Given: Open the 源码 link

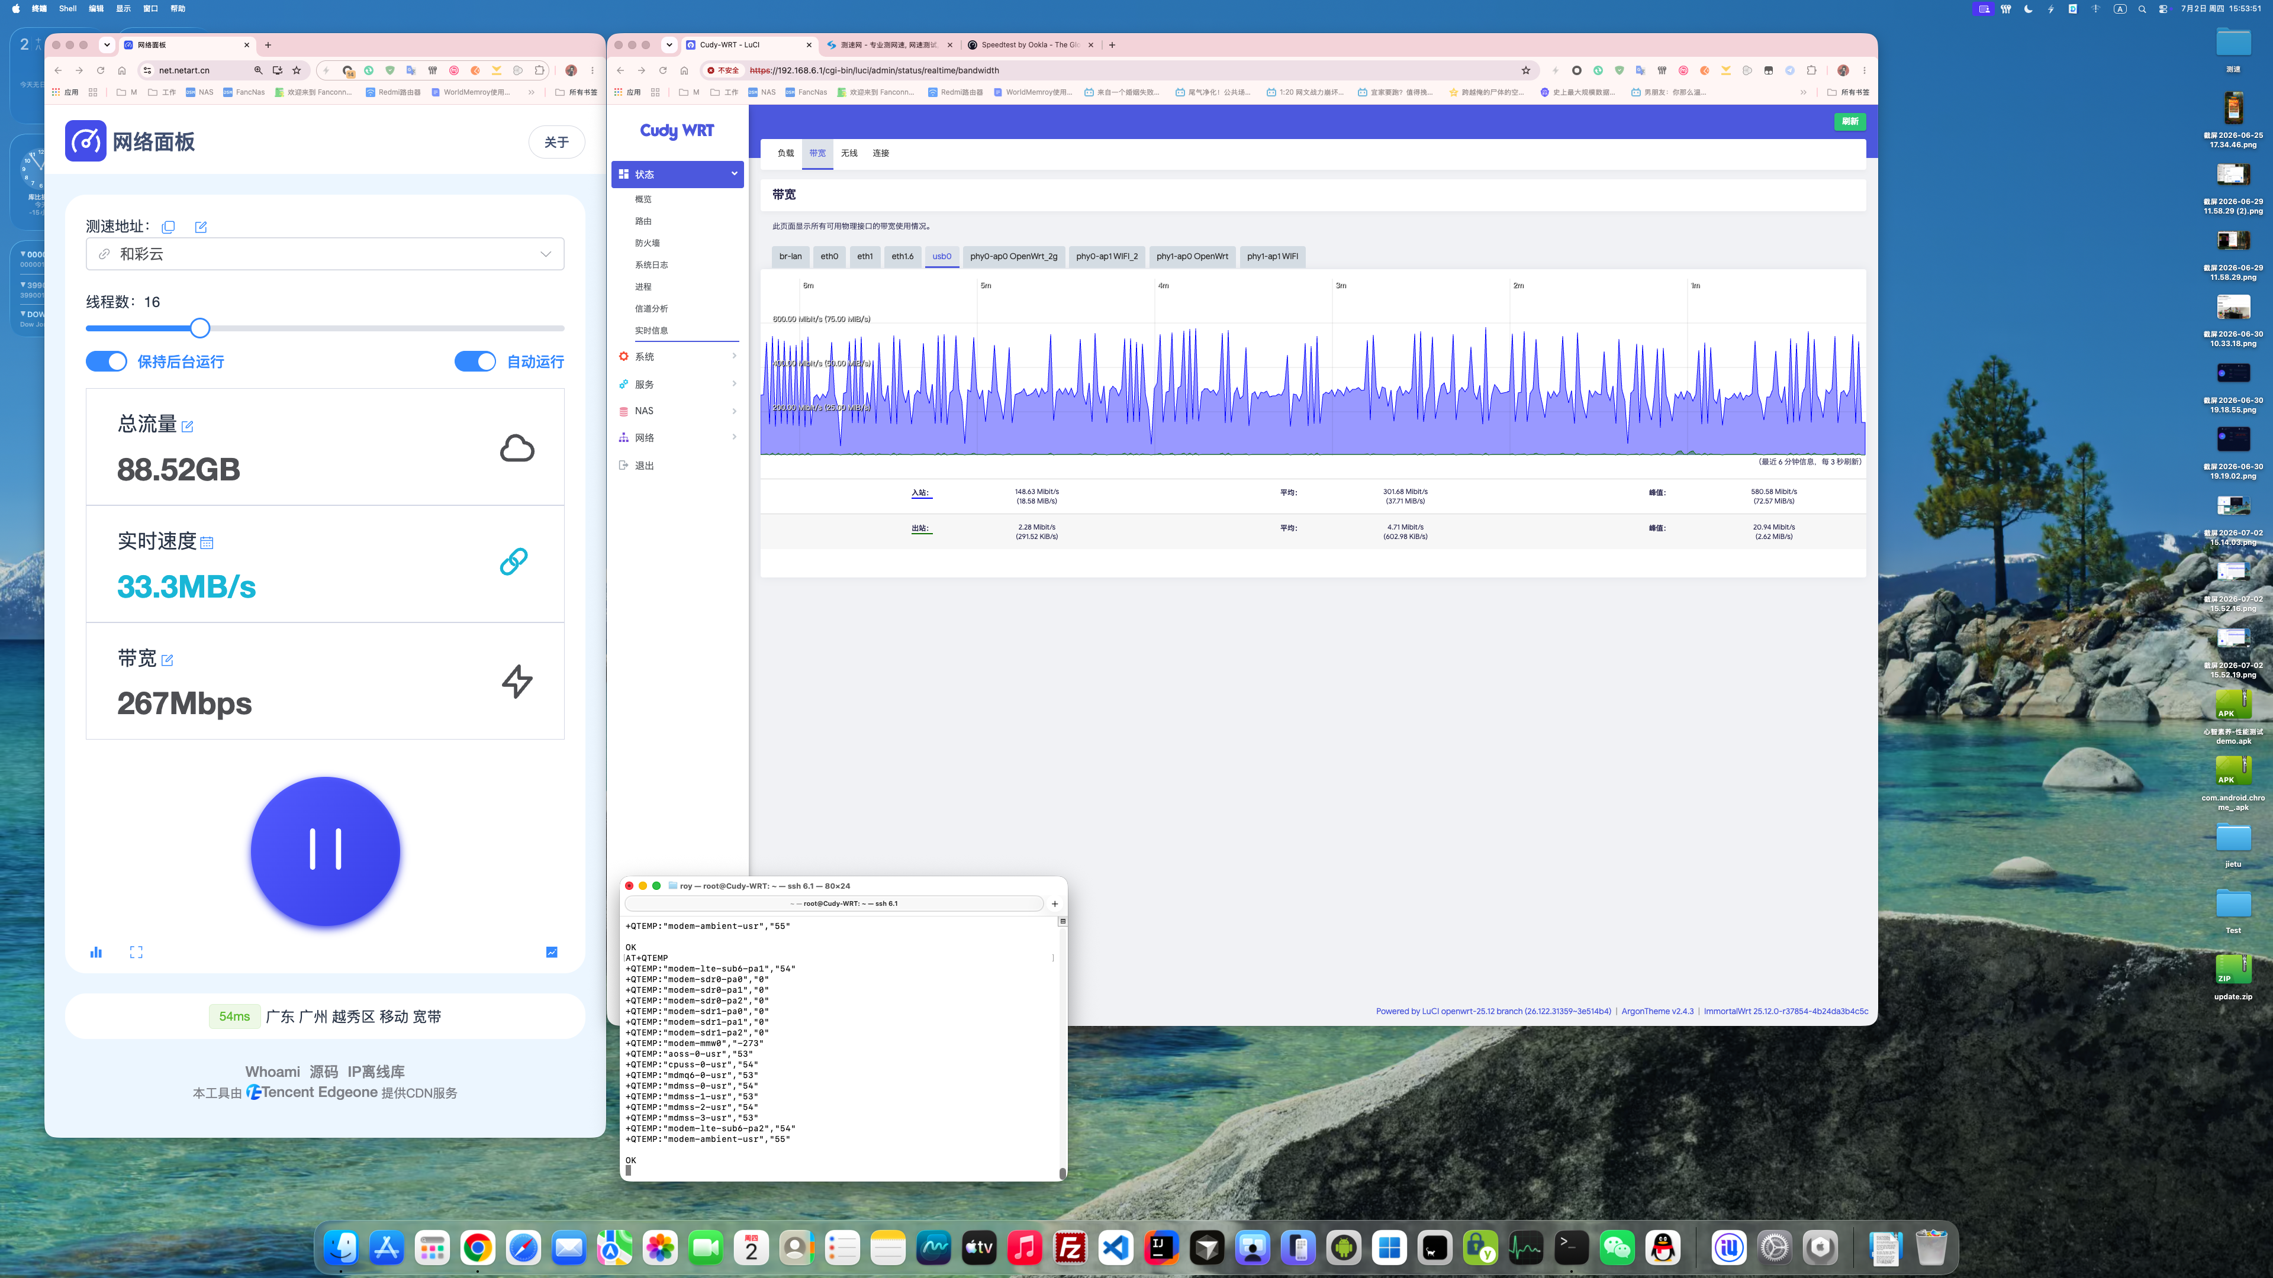Looking at the screenshot, I should tap(324, 1072).
